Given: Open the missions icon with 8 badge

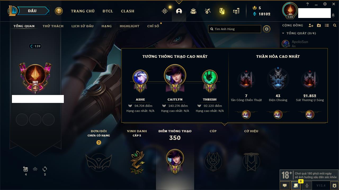Looking at the screenshot, I should tap(296, 186).
